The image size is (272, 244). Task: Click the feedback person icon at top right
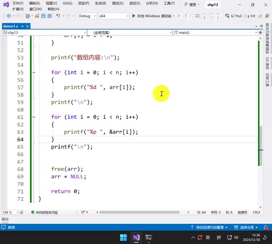[x=267, y=16]
